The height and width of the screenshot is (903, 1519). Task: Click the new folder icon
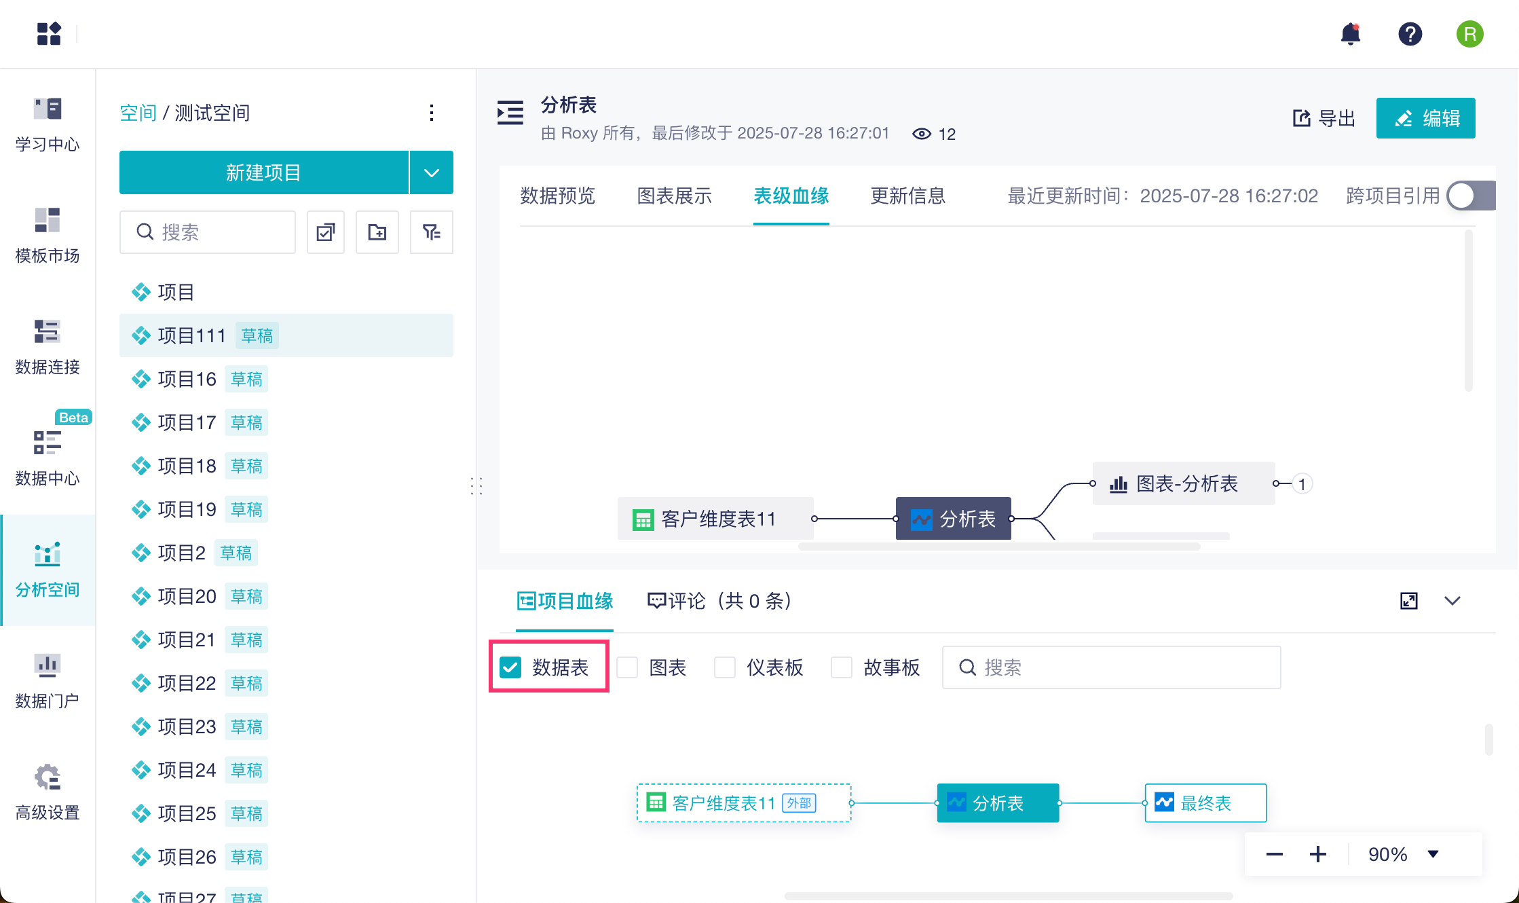click(377, 232)
